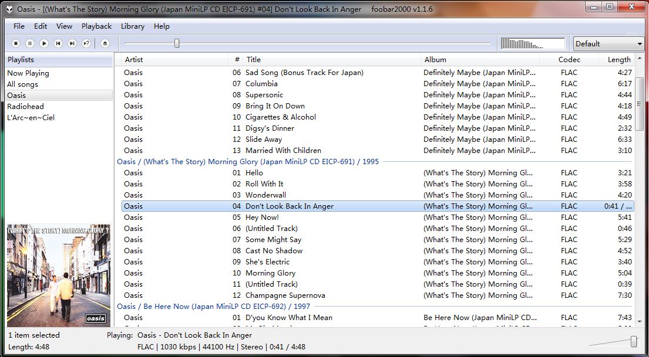
Task: Click the Stop playback button
Action: click(16, 43)
